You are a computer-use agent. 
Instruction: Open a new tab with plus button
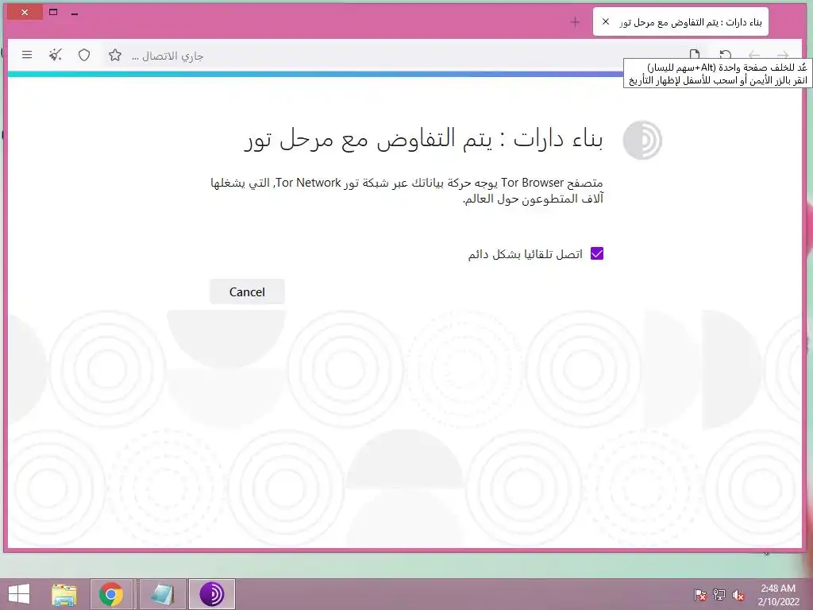pos(575,21)
